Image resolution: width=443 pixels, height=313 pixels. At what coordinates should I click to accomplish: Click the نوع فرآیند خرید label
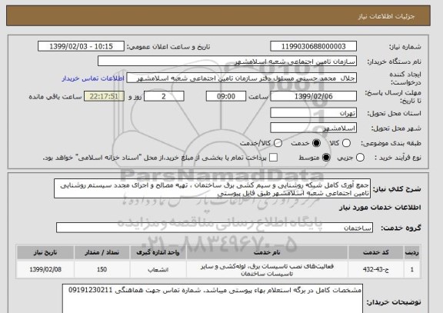pos(398,158)
